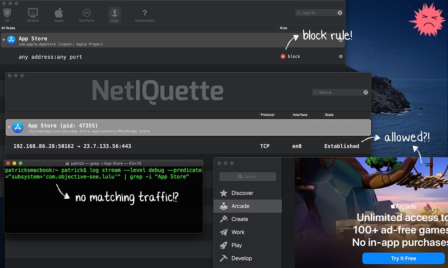Show All rules in LuLu toolbar
448x268 pixels.
coord(7,15)
